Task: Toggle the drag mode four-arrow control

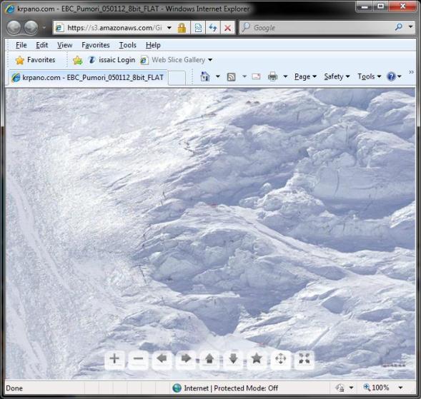Action: pyautogui.click(x=281, y=360)
